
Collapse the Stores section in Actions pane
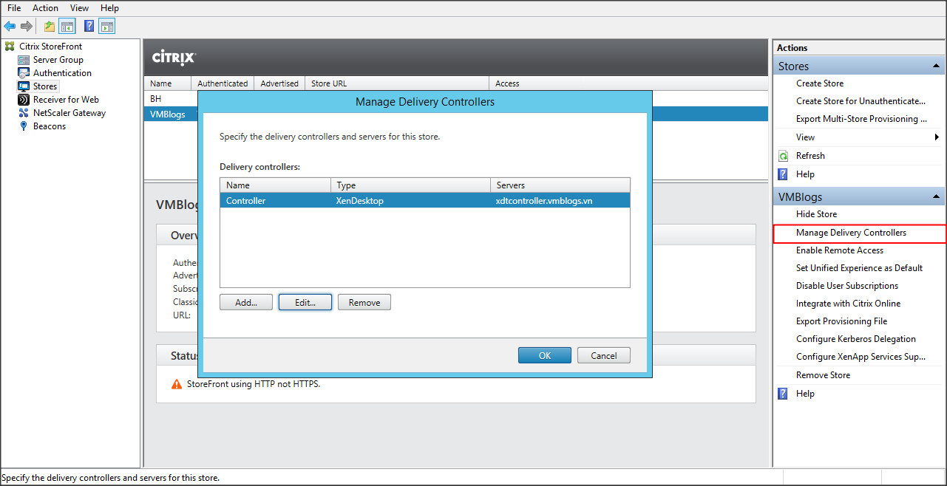click(x=937, y=66)
